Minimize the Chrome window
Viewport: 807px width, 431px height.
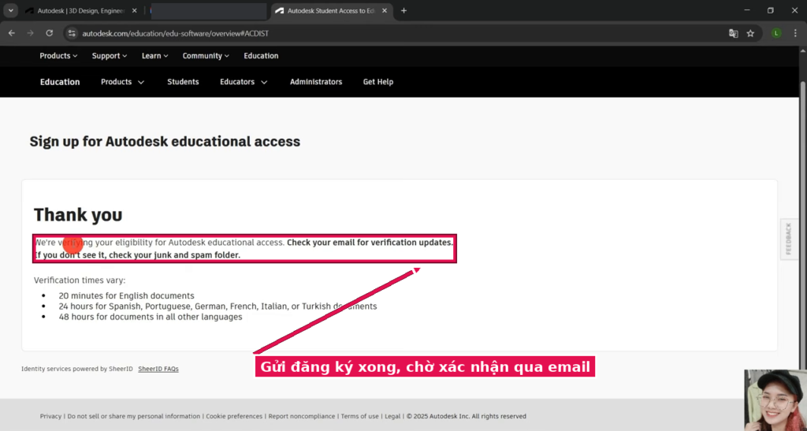(747, 10)
